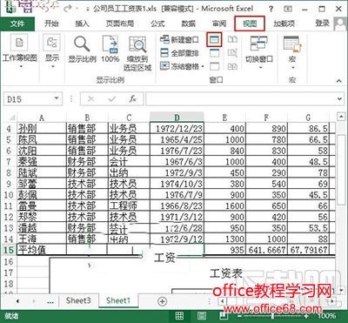348x323 pixels.
Task: Click the formula bar cancel X
Action: (x=90, y=99)
